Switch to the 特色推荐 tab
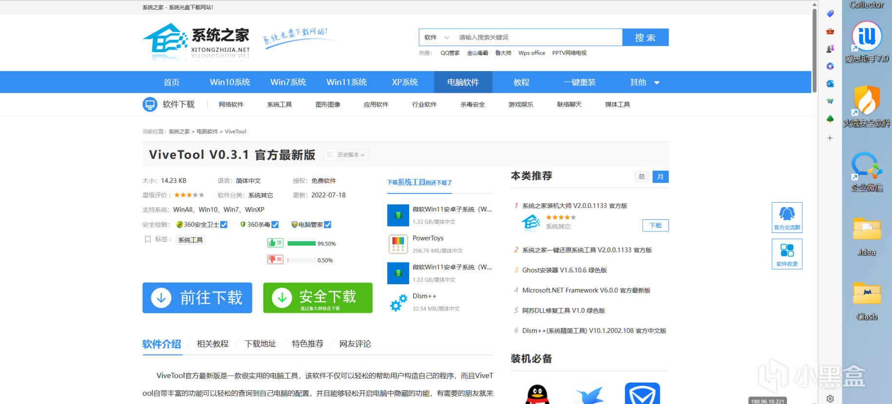Screen dimensions: 892x404 pos(307,344)
